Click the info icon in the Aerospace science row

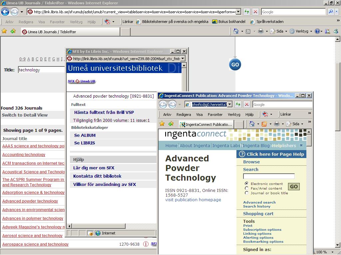point(146,244)
